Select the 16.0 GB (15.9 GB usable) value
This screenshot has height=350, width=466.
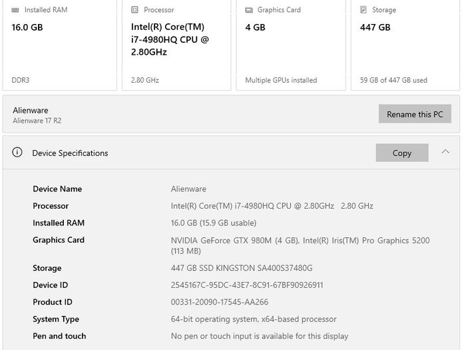coord(214,223)
